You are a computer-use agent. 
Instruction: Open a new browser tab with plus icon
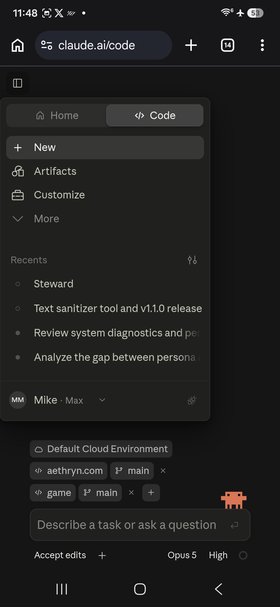point(191,45)
